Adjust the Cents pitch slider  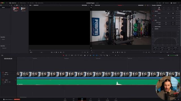pyautogui.click(x=166, y=24)
